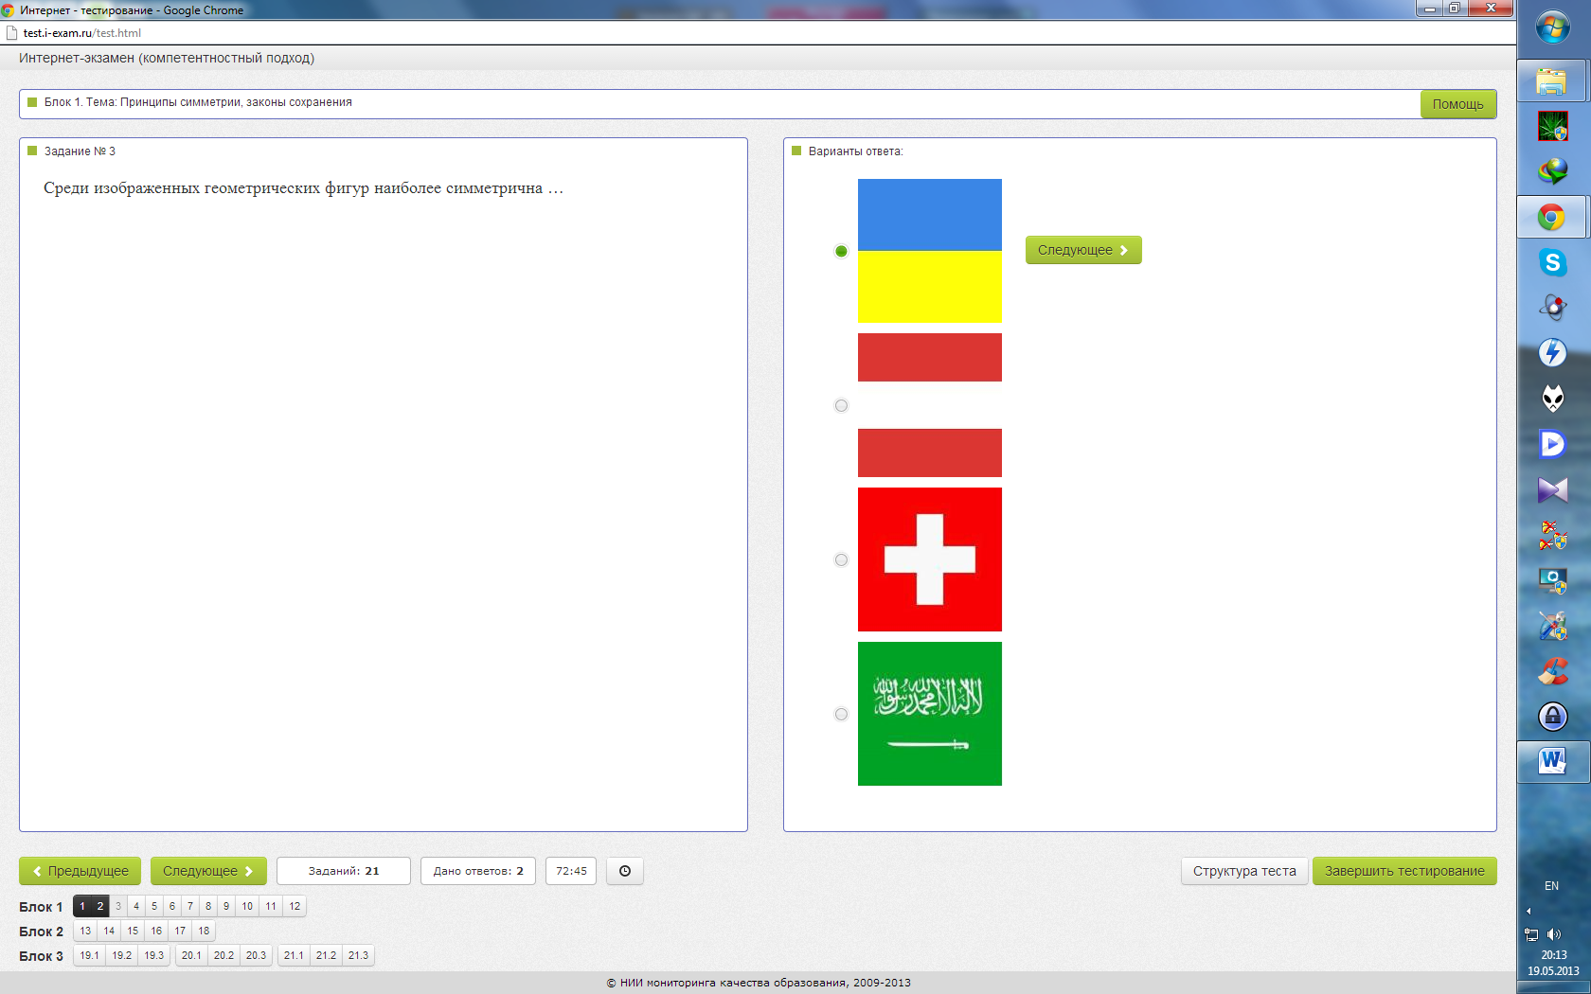
Task: Open question 19.1 in Блок 3
Action: [90, 955]
